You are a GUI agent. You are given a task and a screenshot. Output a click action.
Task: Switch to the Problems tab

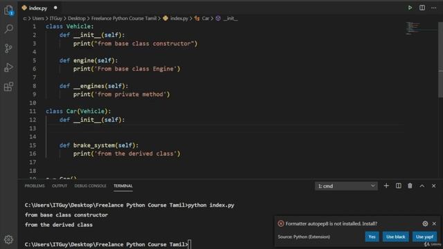tap(35, 186)
